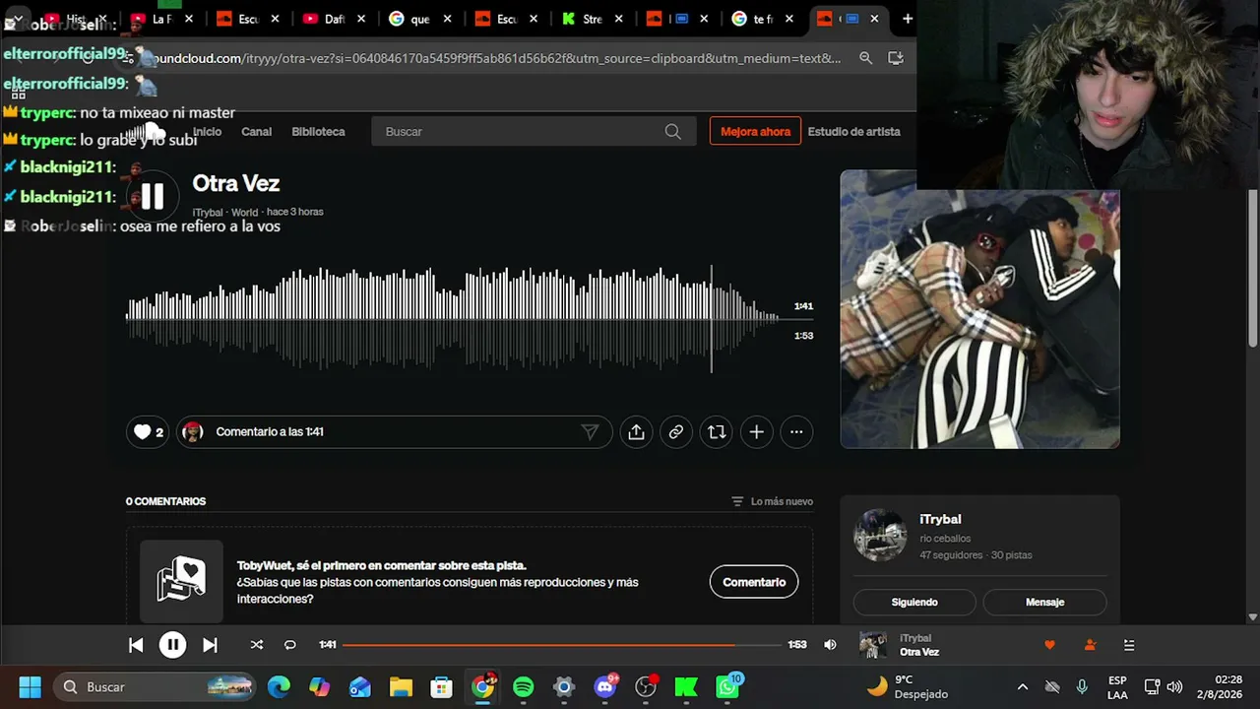This screenshot has height=709, width=1260.
Task: Mute audio using the player volume icon
Action: [830, 645]
